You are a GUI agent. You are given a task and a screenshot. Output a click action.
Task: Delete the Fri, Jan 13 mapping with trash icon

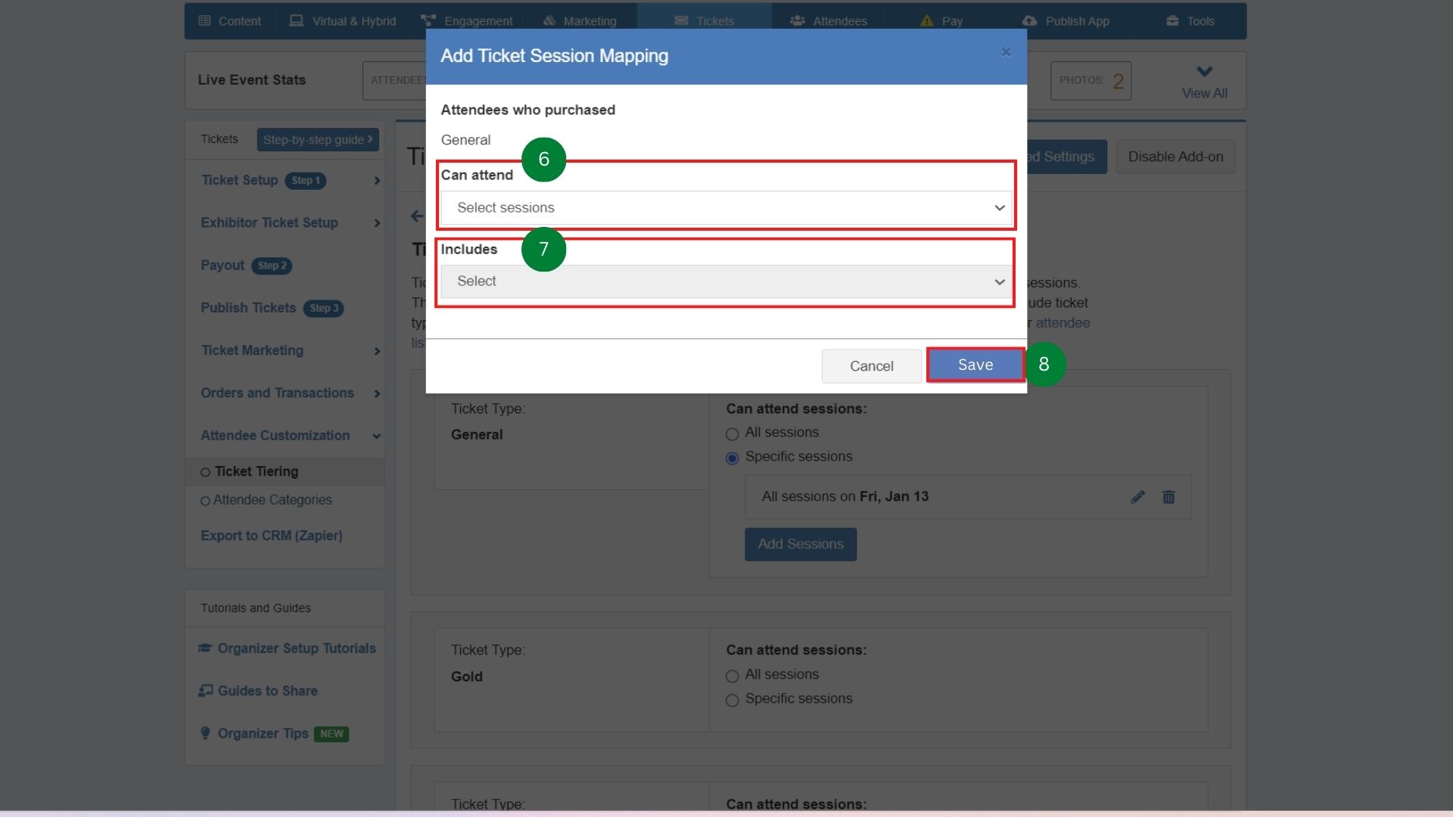pos(1169,497)
